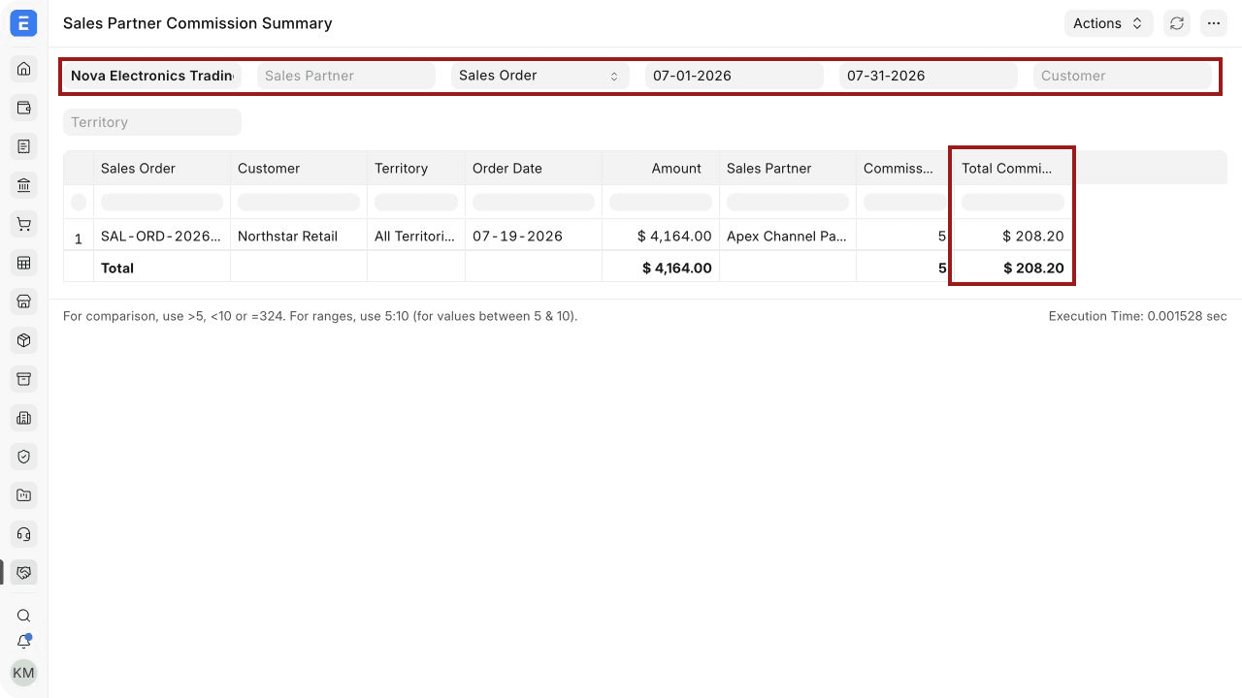Open the KM user avatar menu
This screenshot has height=698, width=1242.
coord(23,673)
